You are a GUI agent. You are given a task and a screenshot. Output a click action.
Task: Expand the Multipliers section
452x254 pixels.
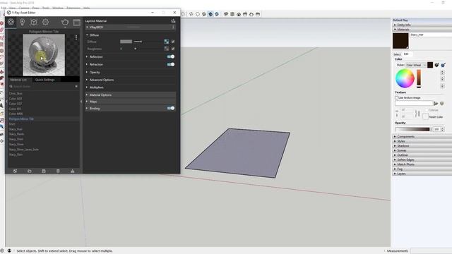(x=87, y=87)
